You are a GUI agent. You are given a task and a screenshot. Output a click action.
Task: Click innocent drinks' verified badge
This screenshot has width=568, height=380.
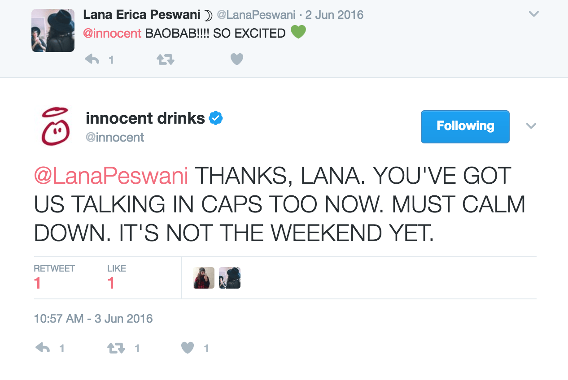(x=216, y=118)
